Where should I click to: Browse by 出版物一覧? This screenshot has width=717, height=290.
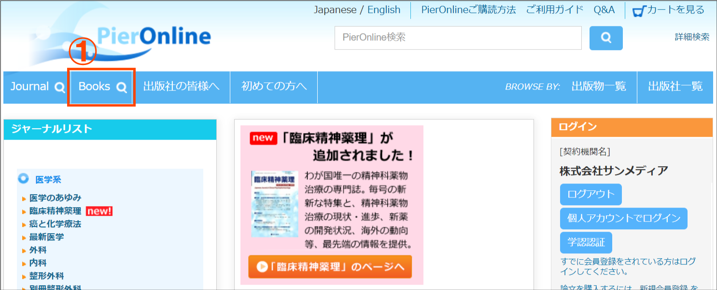tap(599, 87)
